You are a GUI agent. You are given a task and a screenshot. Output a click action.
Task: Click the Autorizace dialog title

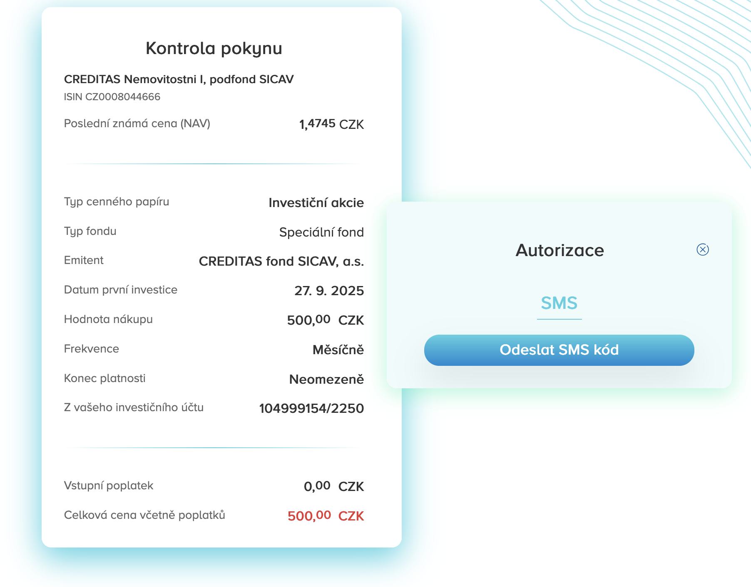tap(559, 250)
